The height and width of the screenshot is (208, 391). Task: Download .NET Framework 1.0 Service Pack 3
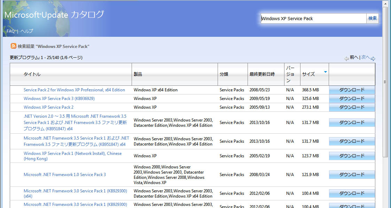[x=352, y=174]
